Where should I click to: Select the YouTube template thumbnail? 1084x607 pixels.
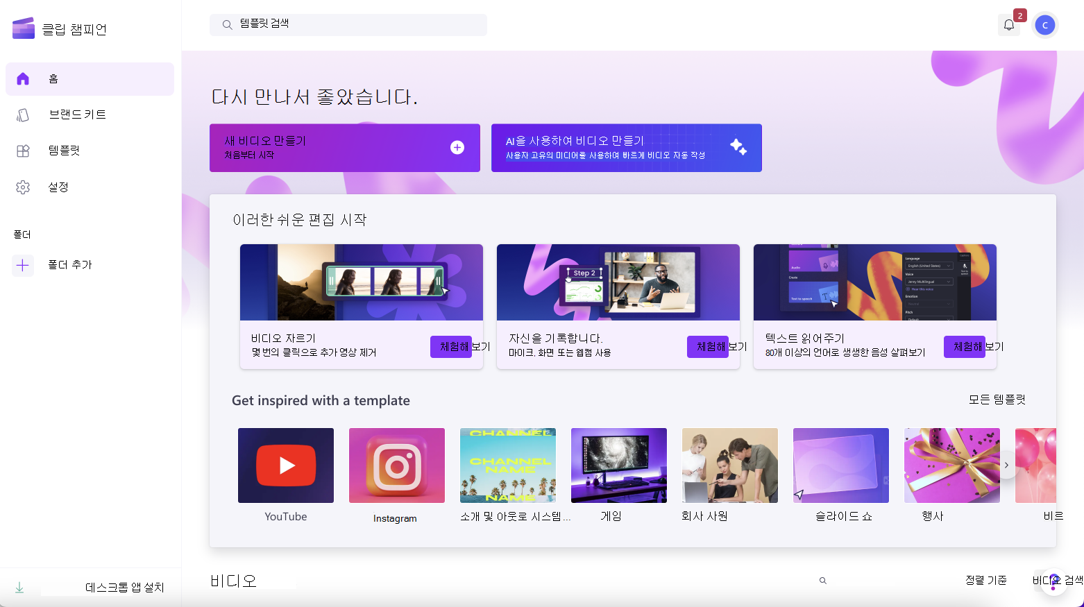[286, 465]
